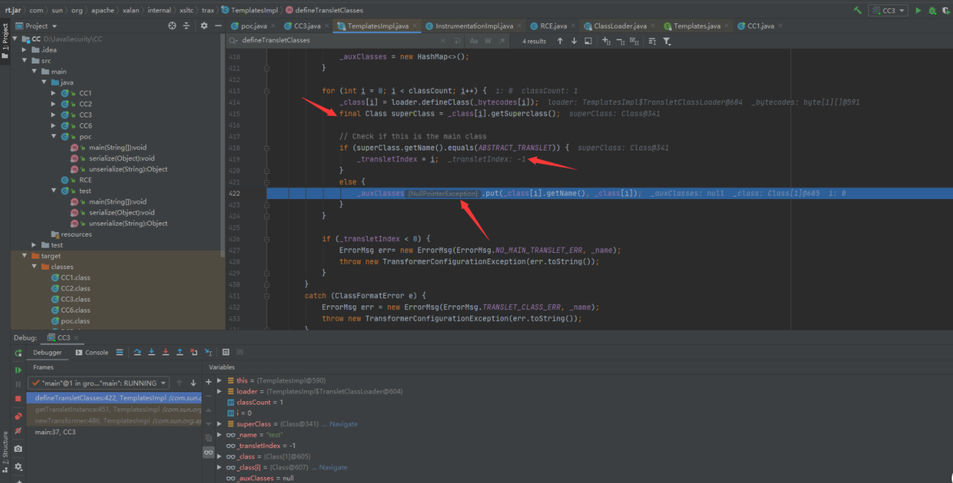Viewport: 953px width, 483px height.
Task: Collapse the src folder
Action: tap(25, 60)
